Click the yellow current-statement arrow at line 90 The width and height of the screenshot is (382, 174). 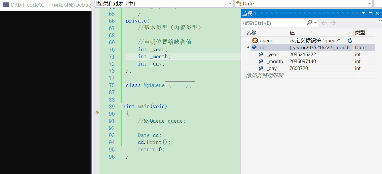tap(97, 112)
